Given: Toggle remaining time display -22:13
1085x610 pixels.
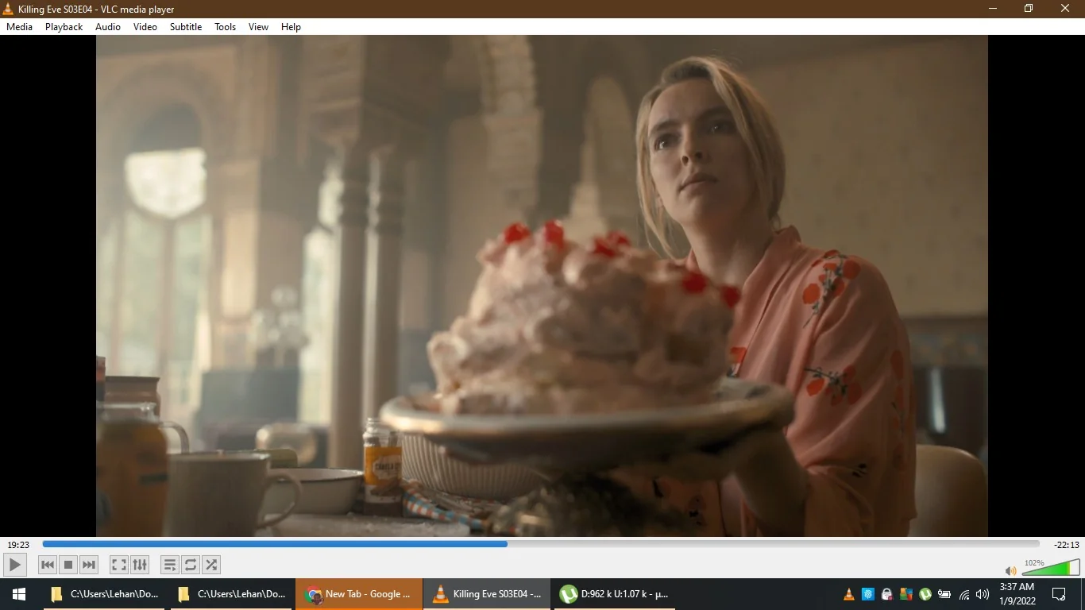Looking at the screenshot, I should 1066,545.
